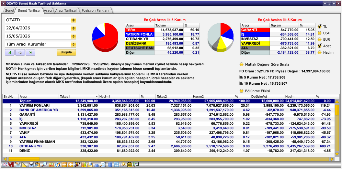Click the yellow DENİZBANK color cell
Screen dimensions: 342x169
(140, 43)
